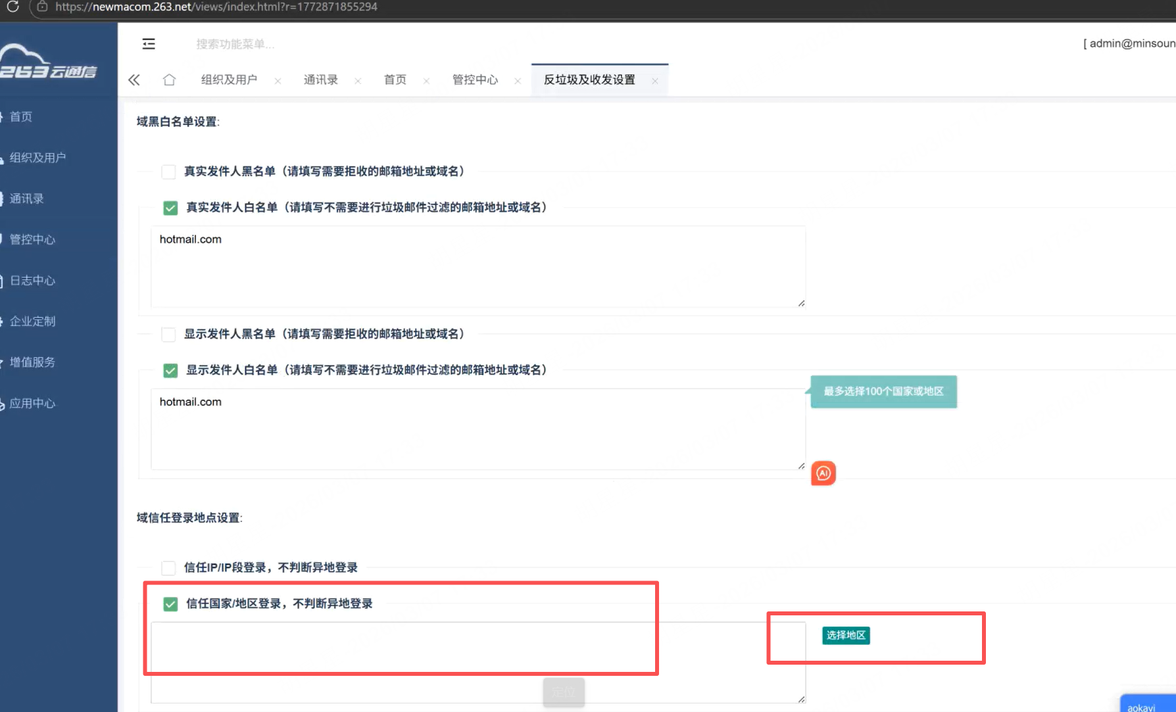This screenshot has height=712, width=1176.
Task: Switch to the 通讯录 tab
Action: click(x=320, y=80)
